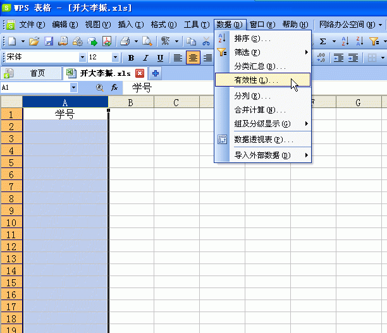Select 有效性(L) from the Data menu
387x333 pixels.
(x=262, y=80)
